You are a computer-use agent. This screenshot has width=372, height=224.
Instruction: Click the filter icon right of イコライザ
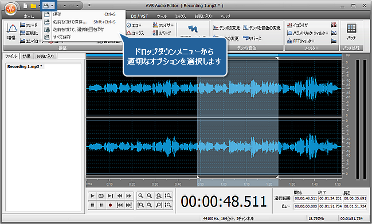(x=334, y=25)
